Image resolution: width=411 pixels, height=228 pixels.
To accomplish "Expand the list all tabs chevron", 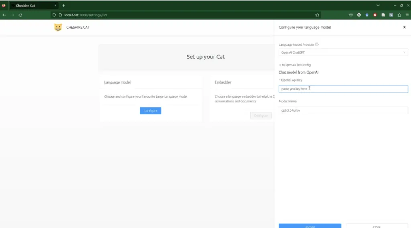I will [x=378, y=6].
